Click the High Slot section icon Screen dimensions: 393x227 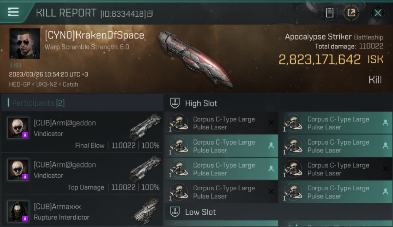[175, 103]
